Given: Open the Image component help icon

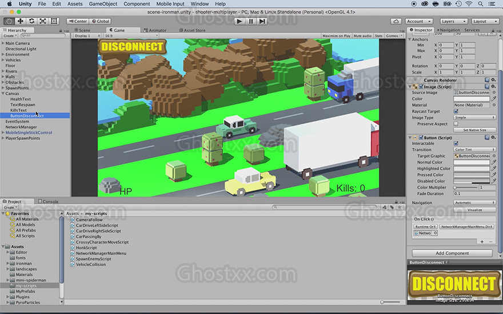Looking at the screenshot, I should [x=486, y=87].
